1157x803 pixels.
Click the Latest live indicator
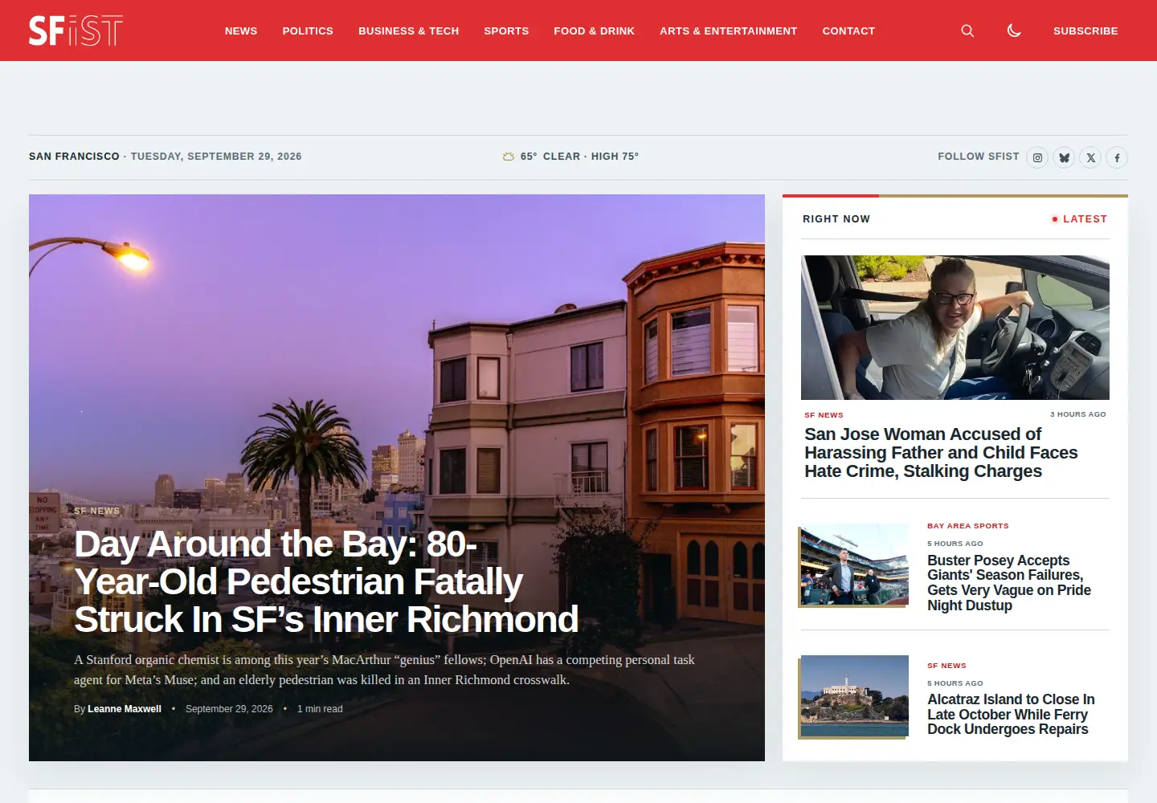[1079, 219]
